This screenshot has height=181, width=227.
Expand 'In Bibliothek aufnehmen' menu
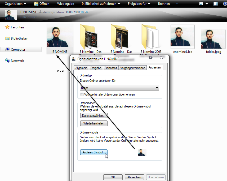coord(101,4)
